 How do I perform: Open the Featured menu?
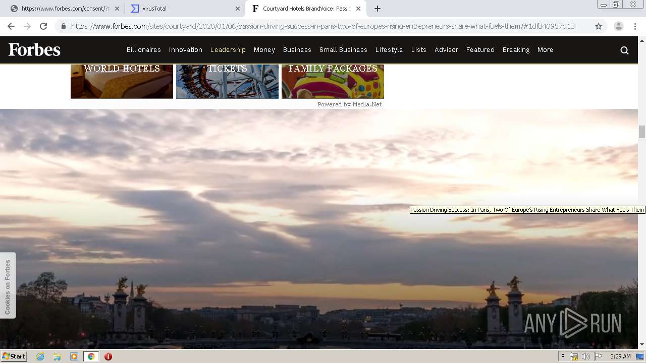[480, 49]
